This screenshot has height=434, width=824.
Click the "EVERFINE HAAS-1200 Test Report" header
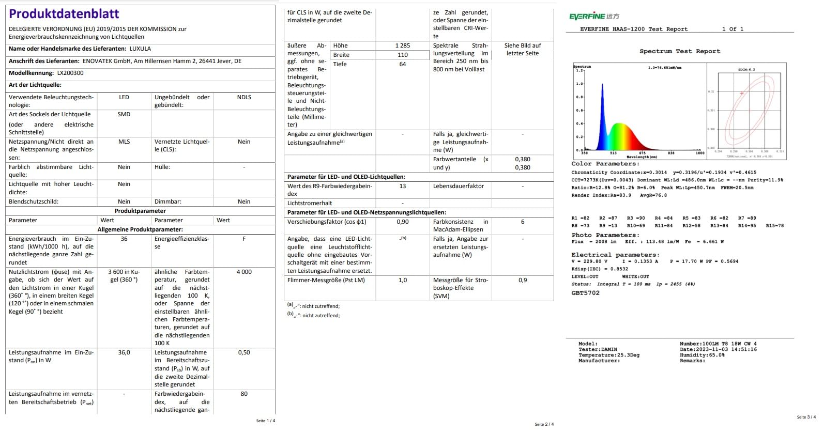[x=634, y=29]
